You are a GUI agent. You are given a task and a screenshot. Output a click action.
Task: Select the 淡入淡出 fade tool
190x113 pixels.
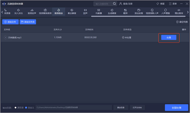(x=18, y=12)
